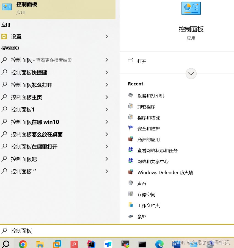Expand the 控制面板在哪 win10 suggestion chevron
This screenshot has width=234, height=248.
[107, 122]
